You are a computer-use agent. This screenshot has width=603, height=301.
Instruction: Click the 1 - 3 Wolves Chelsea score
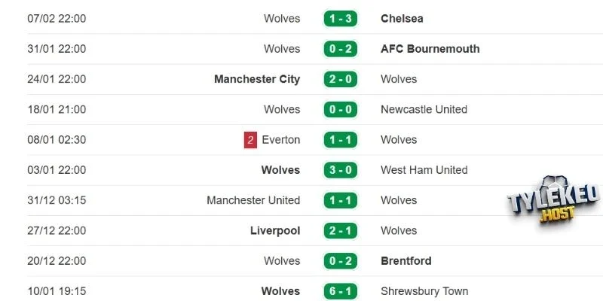click(x=341, y=19)
